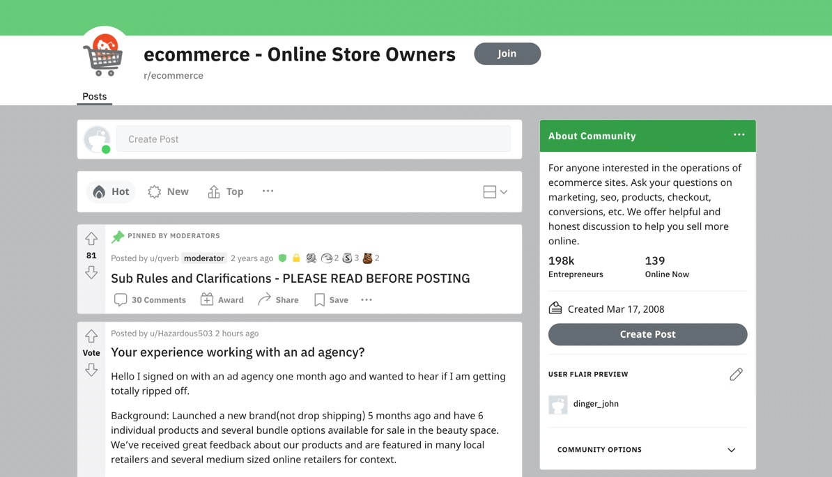This screenshot has width=832, height=477.
Task: Click the Create Post button in the sidebar
Action: [x=647, y=334]
